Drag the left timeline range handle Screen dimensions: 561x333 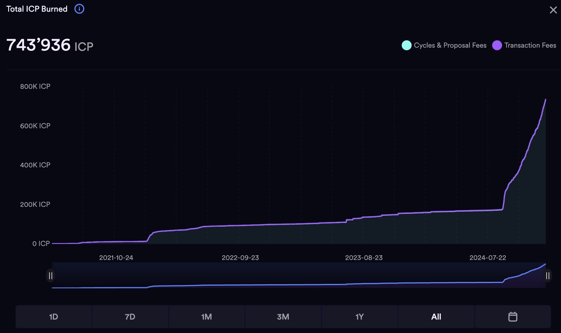51,275
